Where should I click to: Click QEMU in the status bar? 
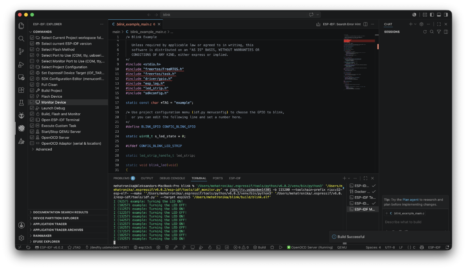coord(342,247)
